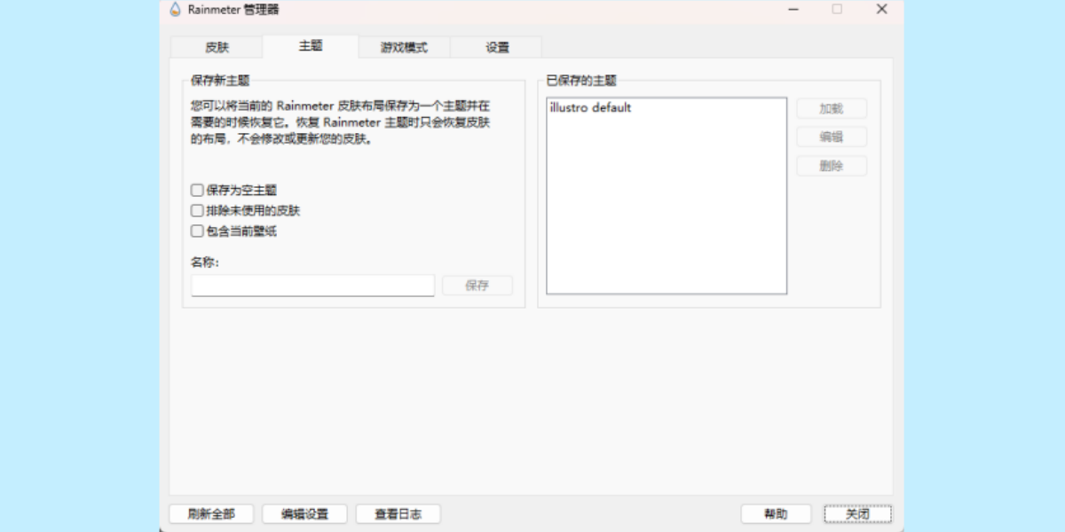
Task: Close the window with the title bar X
Action: [881, 9]
